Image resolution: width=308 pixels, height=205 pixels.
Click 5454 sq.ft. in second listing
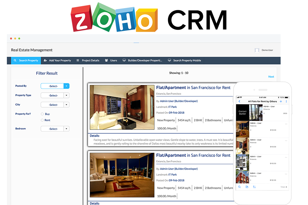coord(184,188)
